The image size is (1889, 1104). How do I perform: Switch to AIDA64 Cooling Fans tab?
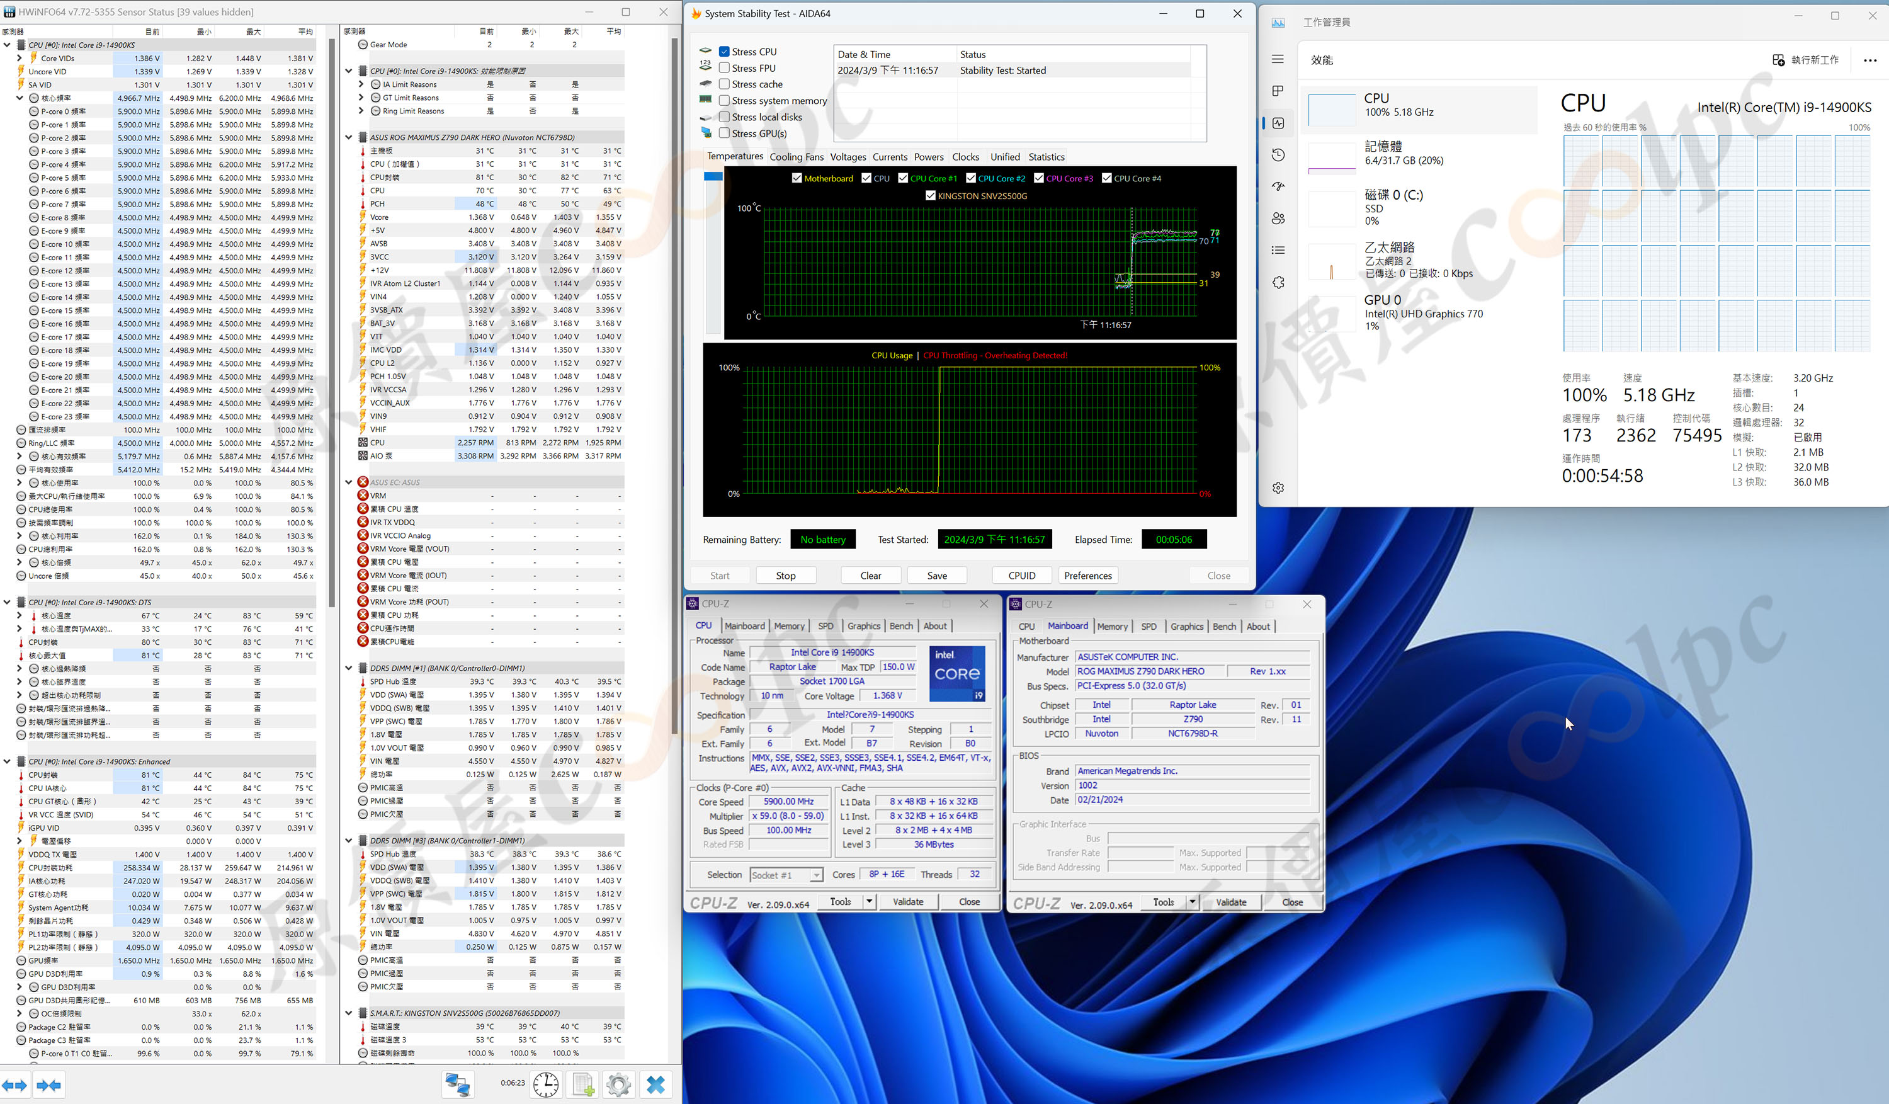point(796,157)
